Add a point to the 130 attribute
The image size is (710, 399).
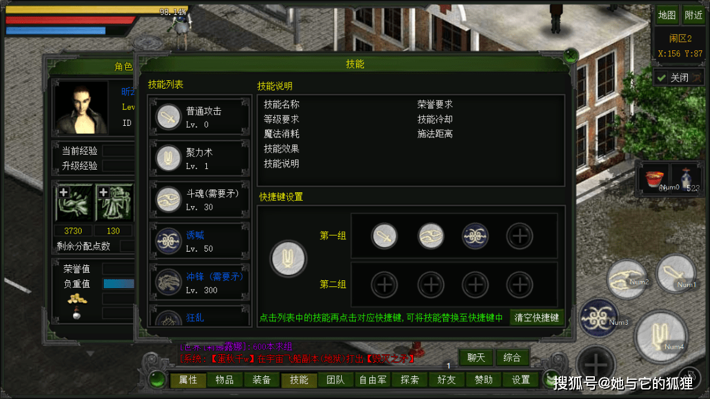coord(103,192)
